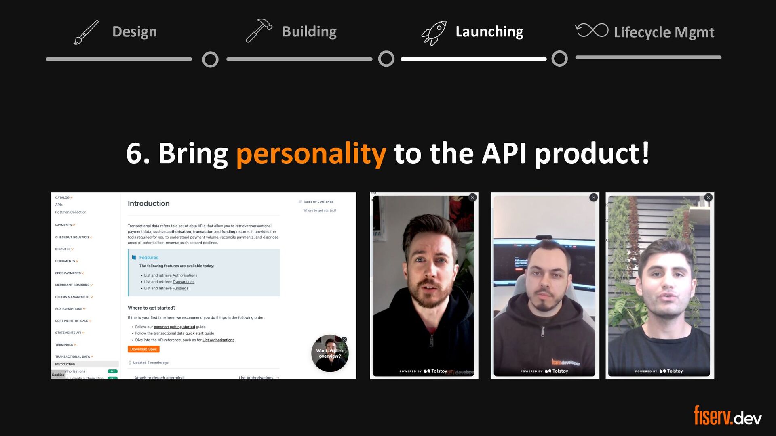Click the middle video with monitor behind
Screen dimensions: 776x436
tap(544, 286)
